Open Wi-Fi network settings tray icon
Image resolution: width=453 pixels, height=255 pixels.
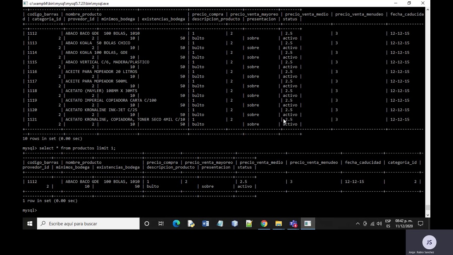[x=372, y=223]
